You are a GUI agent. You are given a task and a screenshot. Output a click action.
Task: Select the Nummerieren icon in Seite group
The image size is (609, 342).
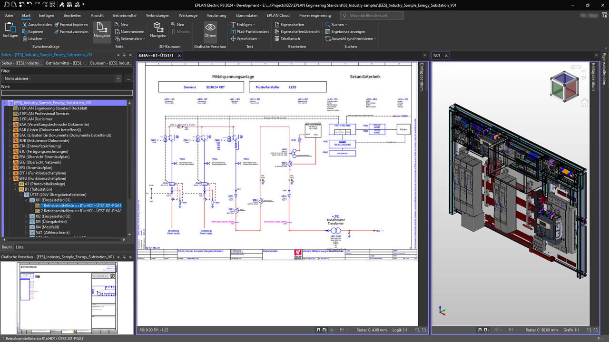118,31
